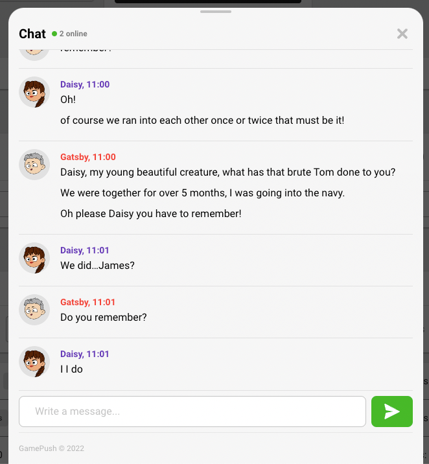Click the "GamePush © 2022" footer text
The width and height of the screenshot is (429, 464).
51,448
